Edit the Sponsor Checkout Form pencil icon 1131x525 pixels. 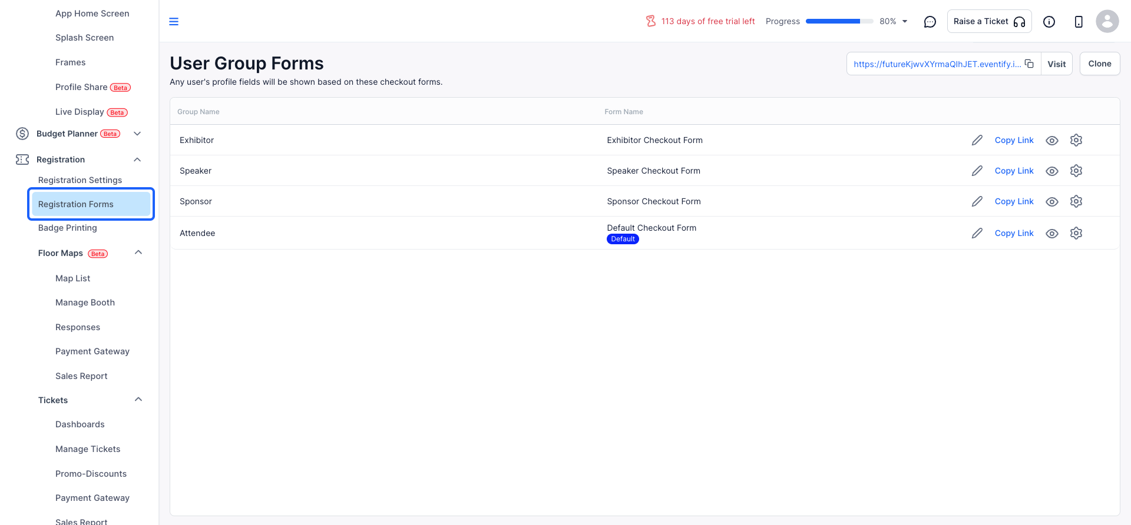[977, 201]
